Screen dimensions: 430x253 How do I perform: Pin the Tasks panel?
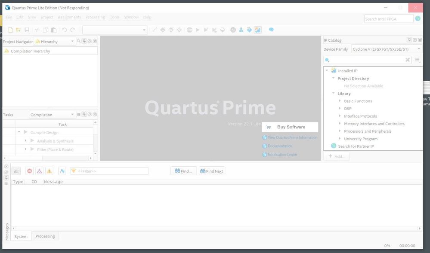coord(84,114)
